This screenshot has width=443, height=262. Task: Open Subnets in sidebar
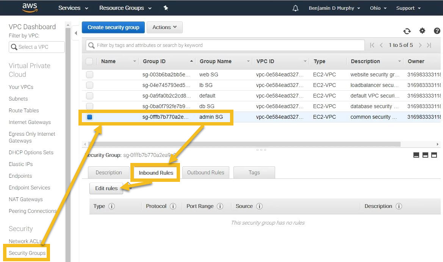point(18,99)
